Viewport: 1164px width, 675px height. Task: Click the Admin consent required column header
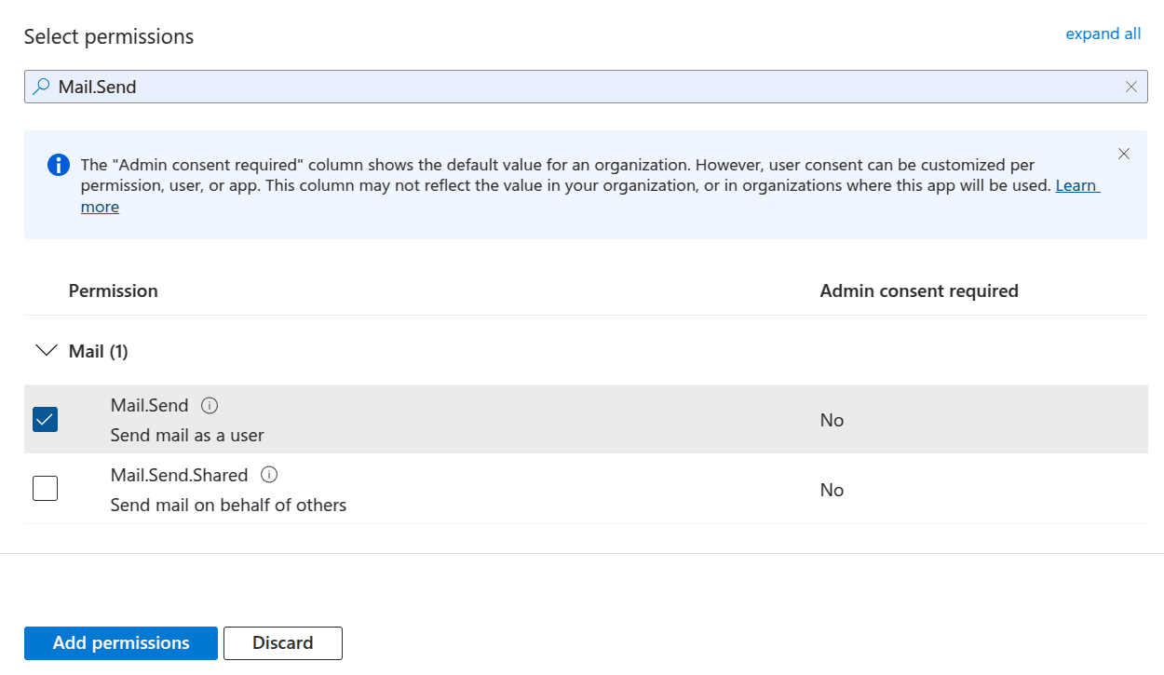coord(918,290)
